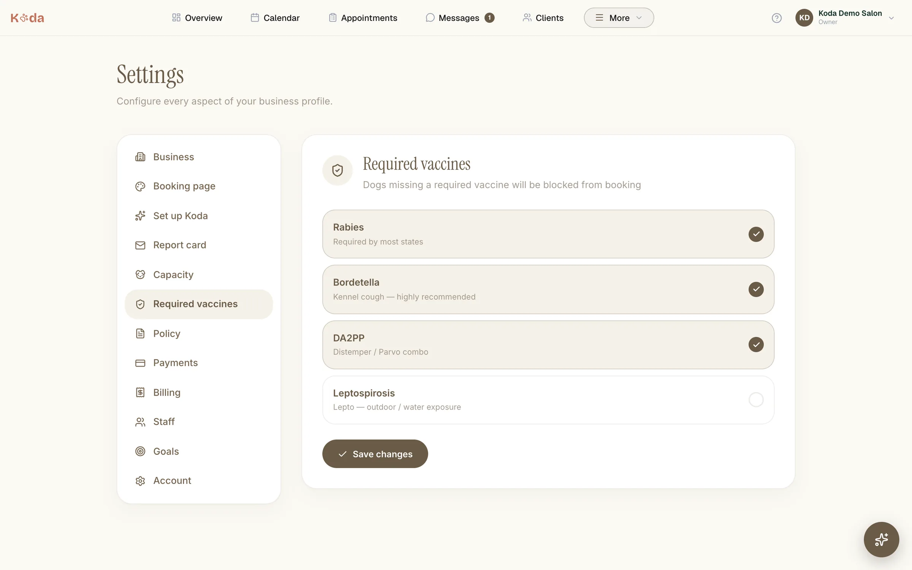Screen dimensions: 912x570
Task: Expand the More navigation menu
Action: point(619,18)
